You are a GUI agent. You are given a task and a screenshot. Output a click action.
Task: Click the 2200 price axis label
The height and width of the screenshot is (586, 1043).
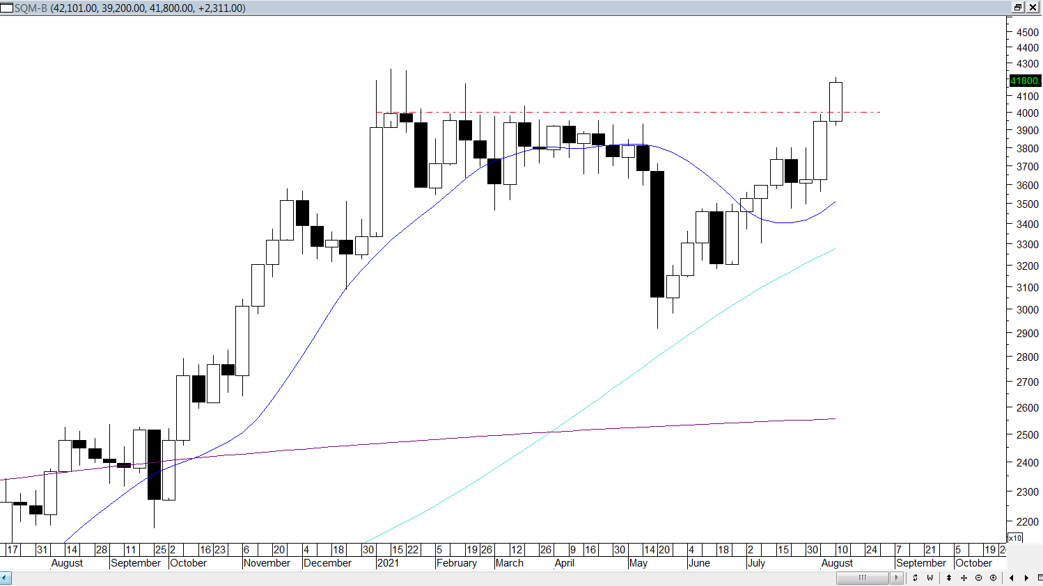1028,522
